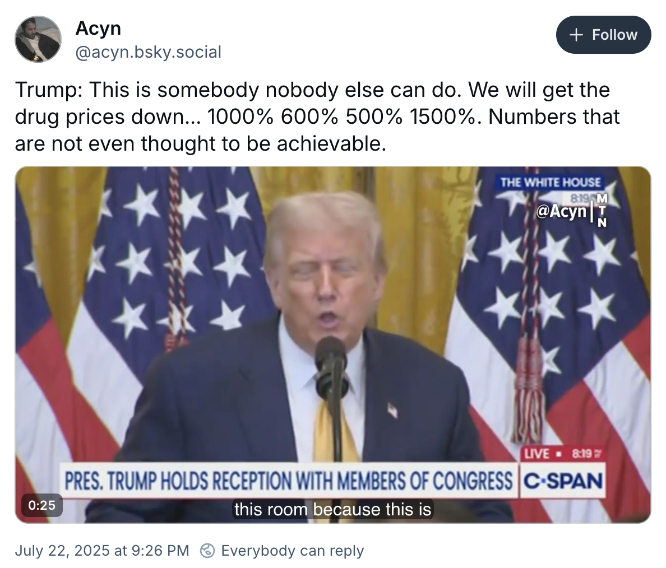Click the LIVE indicator in video
This screenshot has height=568, width=666.
coord(537,454)
